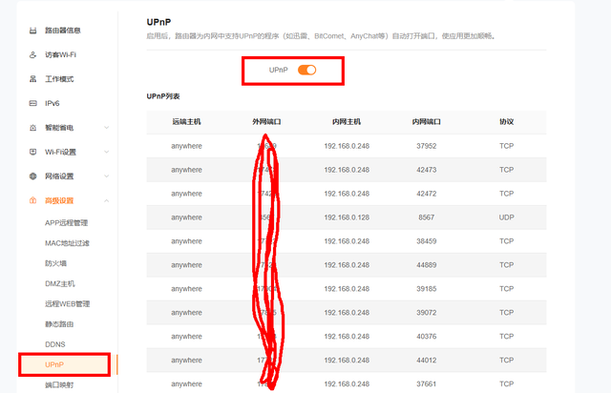This screenshot has width=611, height=393.
Task: Click the UPnP列表 list heading
Action: 163,96
